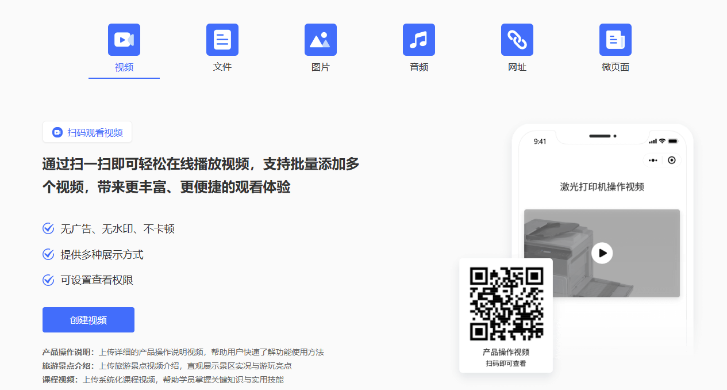Click the text 可设置查看权限

(97, 280)
